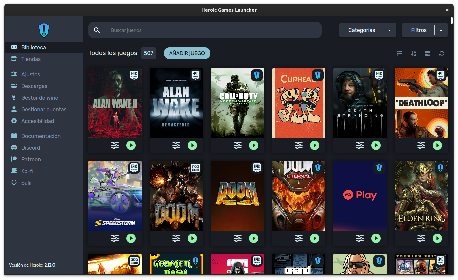This screenshot has width=458, height=280.
Task: Open the Tiendas sidebar section
Action: click(x=31, y=59)
